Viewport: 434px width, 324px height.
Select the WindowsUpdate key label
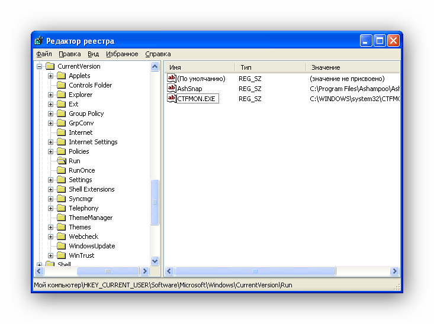pyautogui.click(x=92, y=246)
